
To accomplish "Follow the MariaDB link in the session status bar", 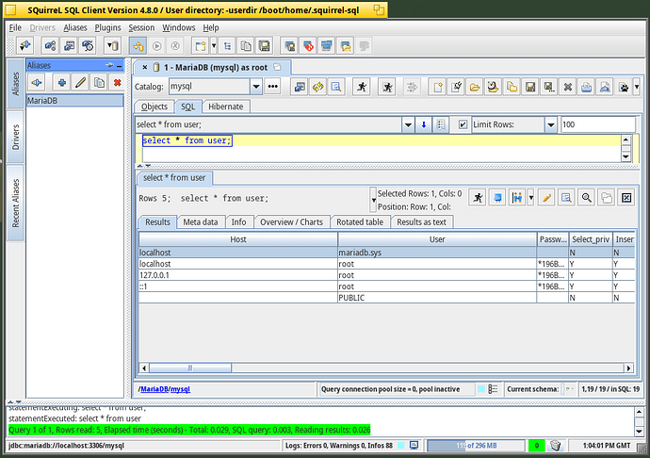I will tap(154, 389).
